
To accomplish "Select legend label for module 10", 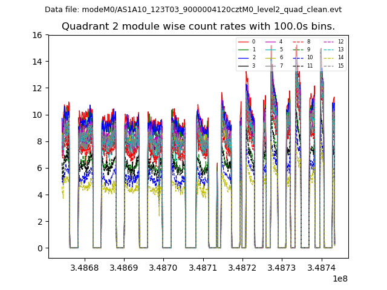I will [310, 57].
